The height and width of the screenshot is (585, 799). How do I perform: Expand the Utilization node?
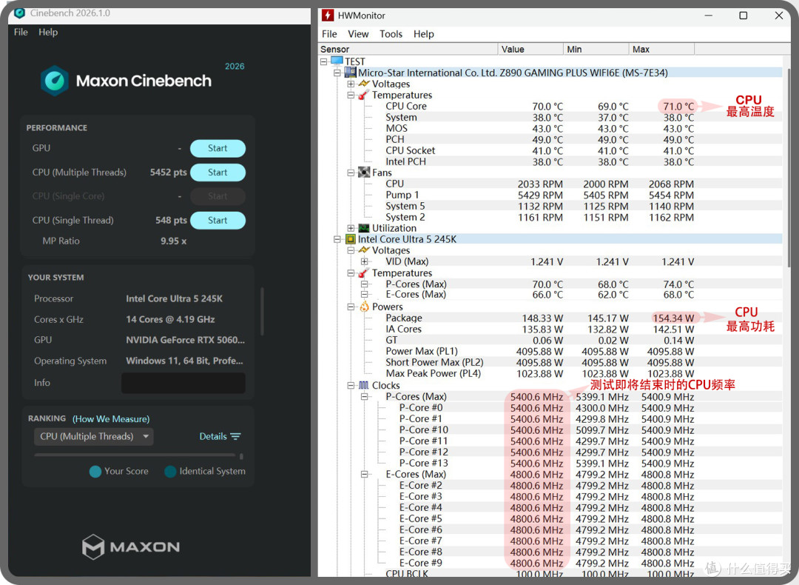pos(351,228)
